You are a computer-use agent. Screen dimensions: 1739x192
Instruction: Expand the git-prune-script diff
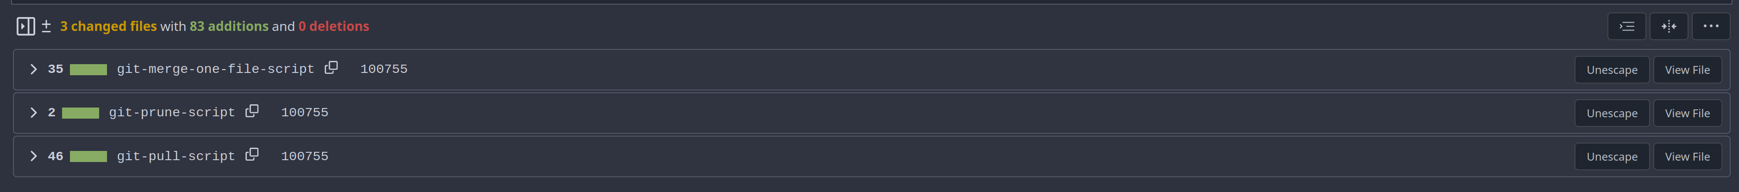point(33,113)
